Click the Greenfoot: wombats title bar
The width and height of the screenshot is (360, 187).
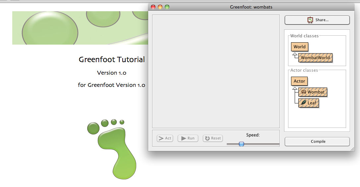(251, 7)
